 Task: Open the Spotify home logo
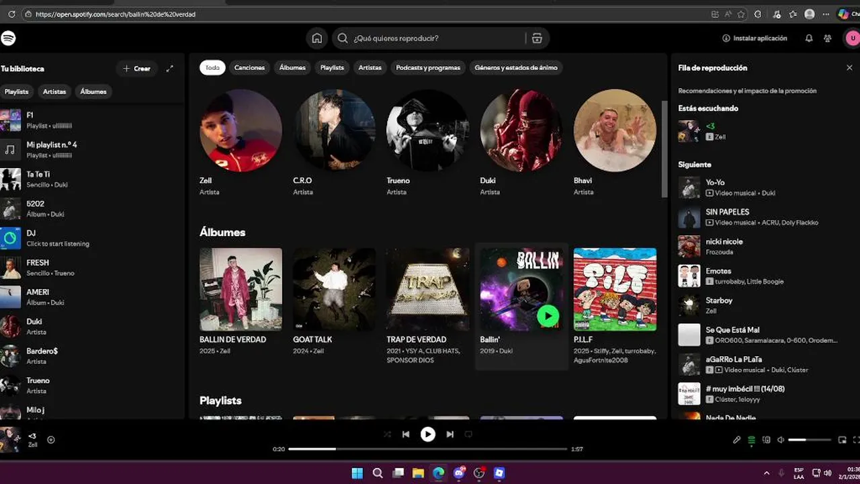(x=8, y=38)
